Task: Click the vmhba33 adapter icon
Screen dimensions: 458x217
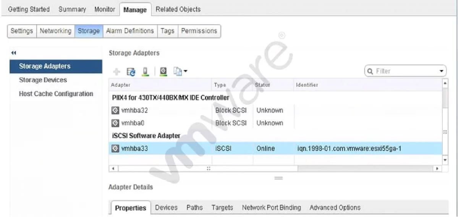Action: [115, 149]
